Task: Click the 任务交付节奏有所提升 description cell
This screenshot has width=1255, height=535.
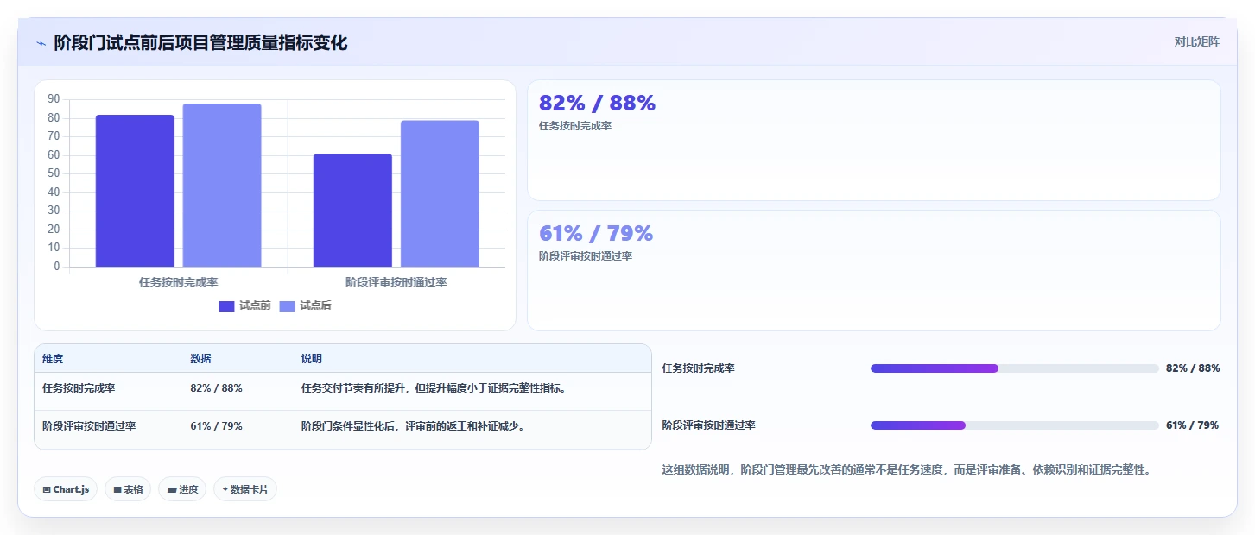Action: point(434,388)
